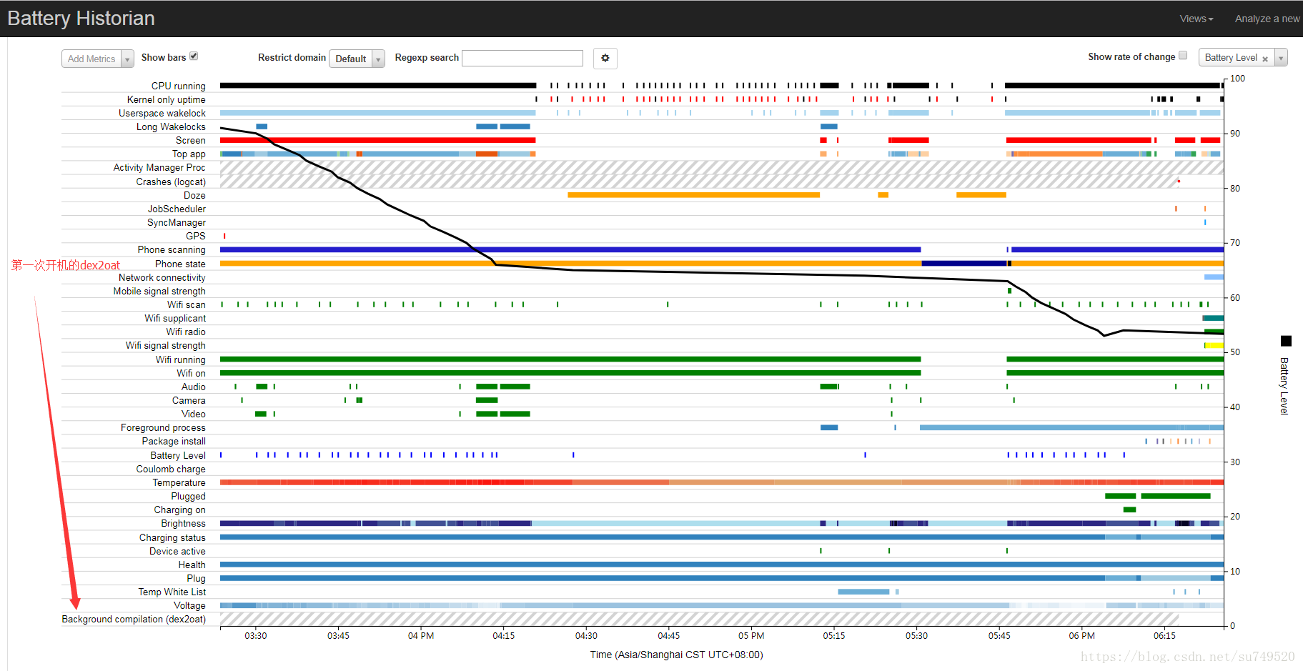Image resolution: width=1303 pixels, height=671 pixels.
Task: Select the Wifi supplicant label
Action: (175, 318)
